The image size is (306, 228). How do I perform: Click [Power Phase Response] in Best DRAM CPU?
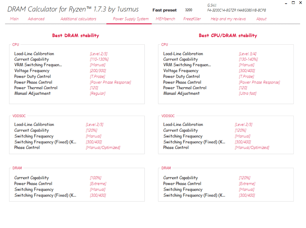click(x=110, y=83)
